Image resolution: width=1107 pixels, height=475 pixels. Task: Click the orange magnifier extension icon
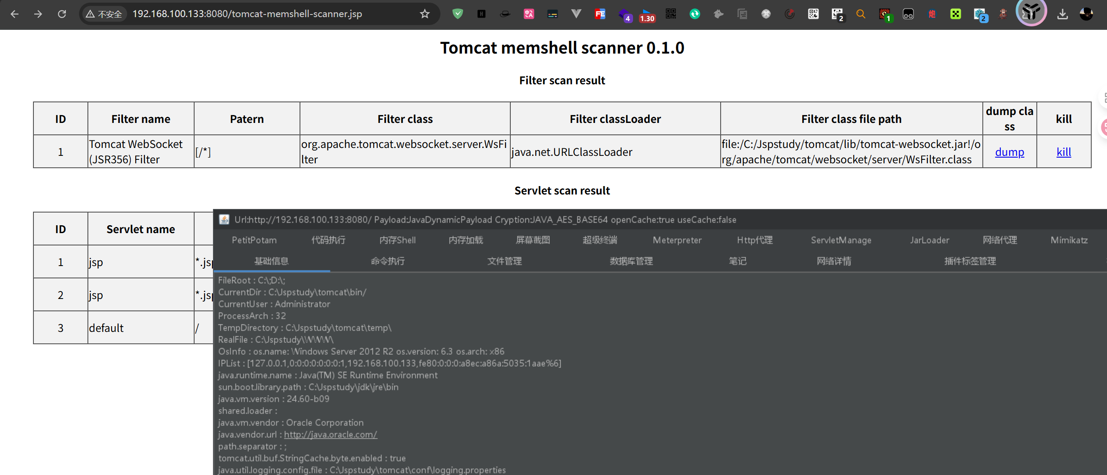[861, 14]
